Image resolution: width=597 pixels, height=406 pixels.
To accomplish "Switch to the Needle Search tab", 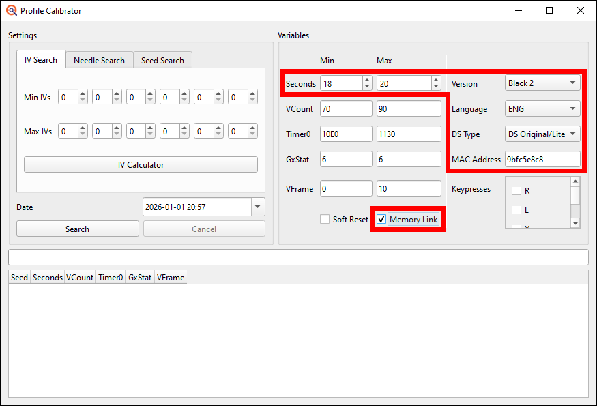I will 99,59.
